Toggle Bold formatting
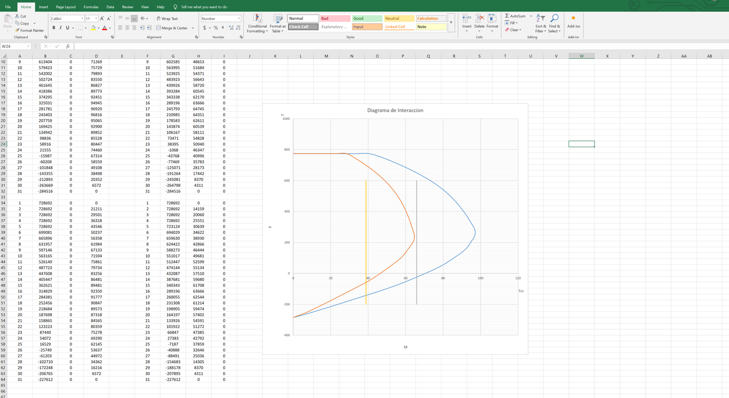 pyautogui.click(x=54, y=28)
